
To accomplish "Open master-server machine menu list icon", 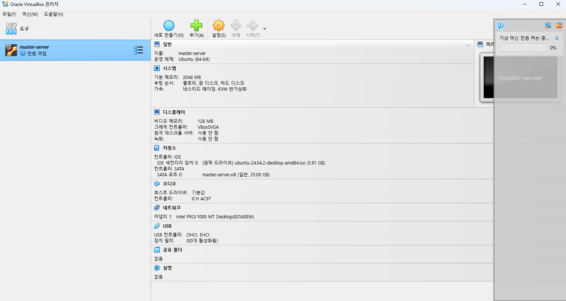I will (x=139, y=50).
